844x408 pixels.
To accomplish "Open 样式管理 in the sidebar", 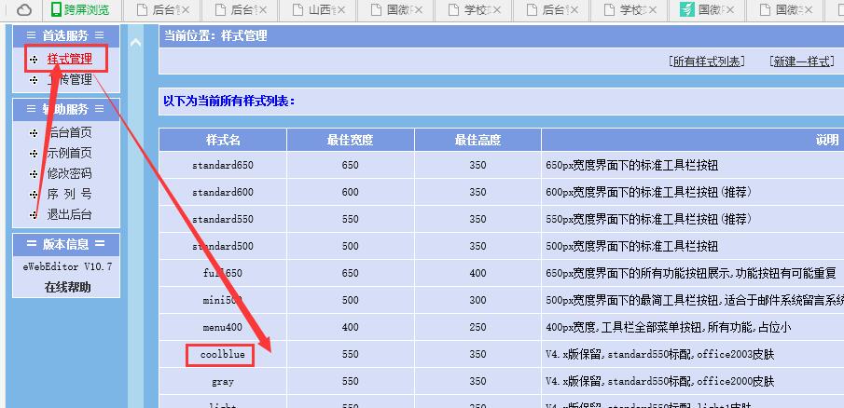I will (x=69, y=59).
